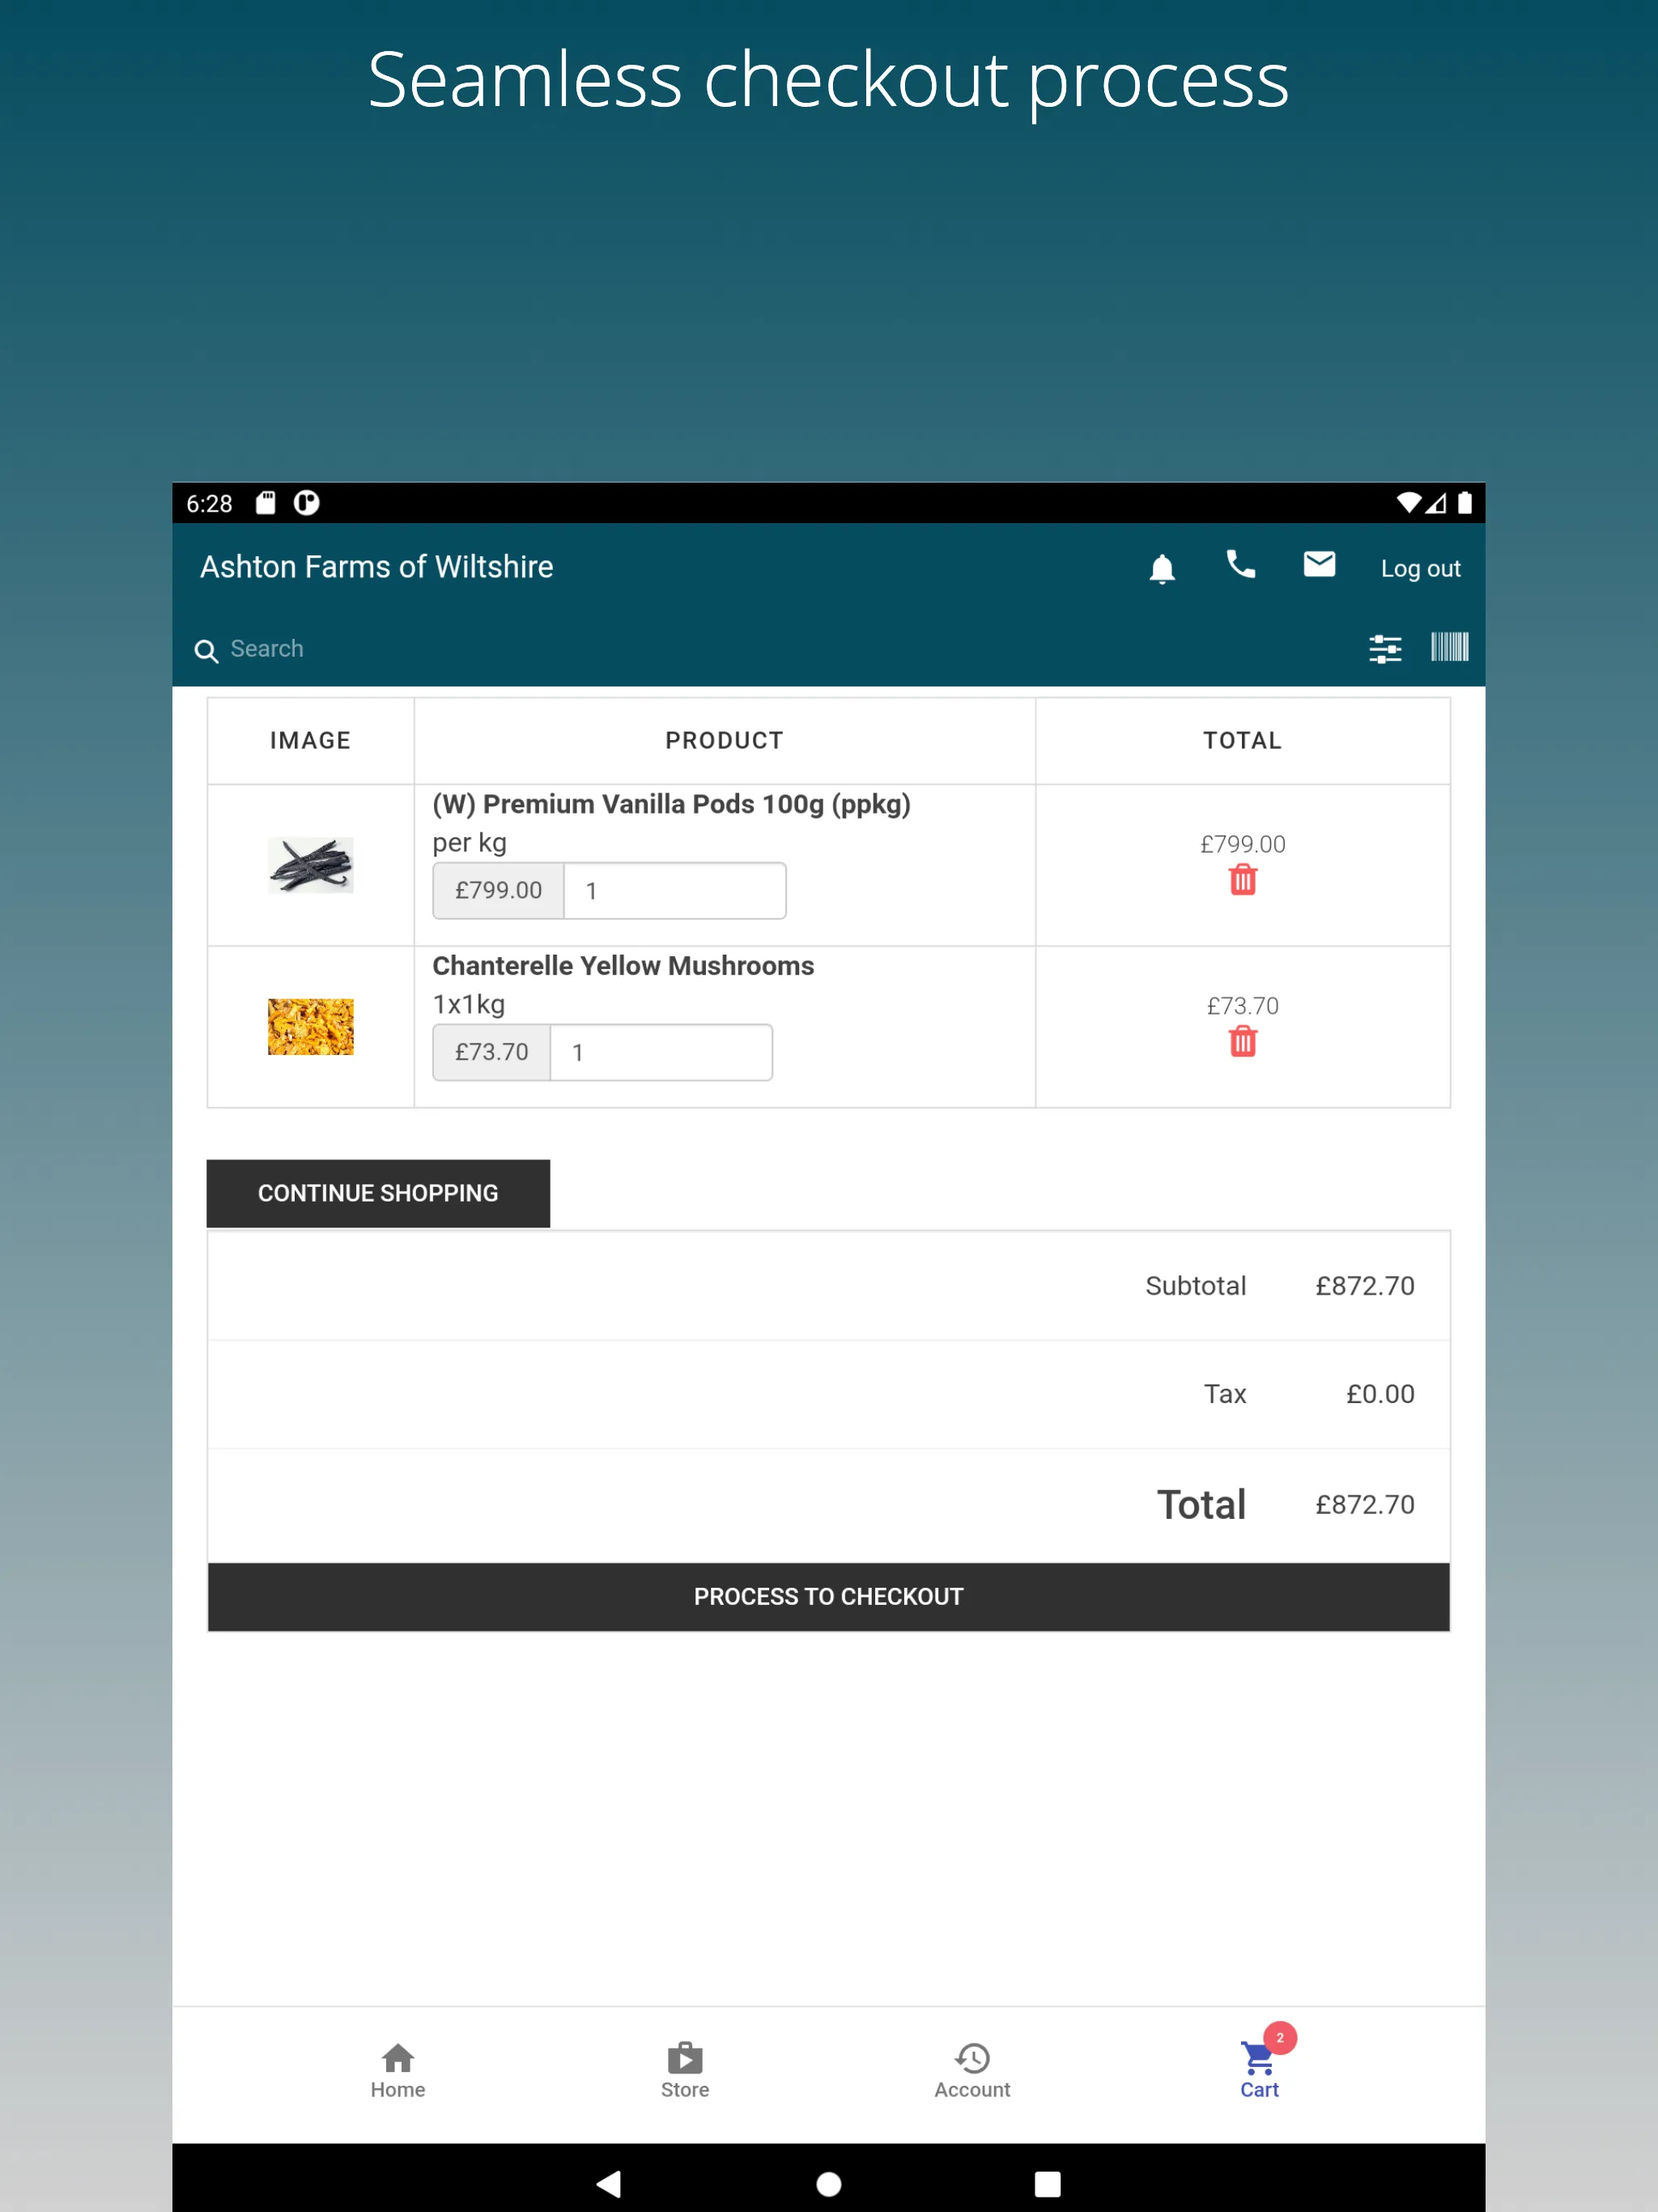
Task: Click the delete icon for Chanterelle Mushrooms
Action: click(x=1243, y=1040)
